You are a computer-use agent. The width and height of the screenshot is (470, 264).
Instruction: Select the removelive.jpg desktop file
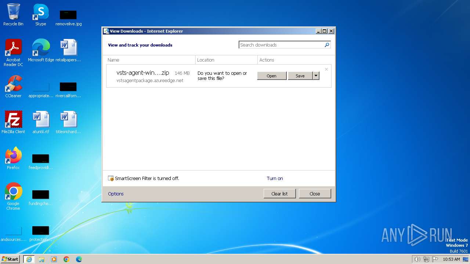point(68,18)
